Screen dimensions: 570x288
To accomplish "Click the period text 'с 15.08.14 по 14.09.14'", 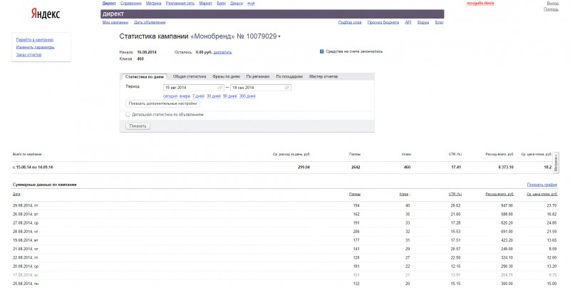I will 33,168.
